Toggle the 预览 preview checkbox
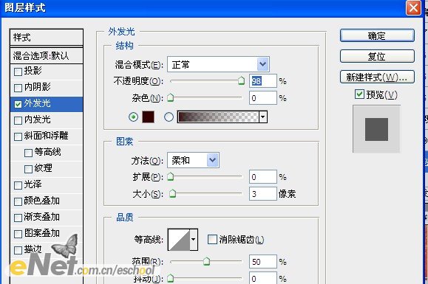This screenshot has width=428, height=284. point(359,94)
